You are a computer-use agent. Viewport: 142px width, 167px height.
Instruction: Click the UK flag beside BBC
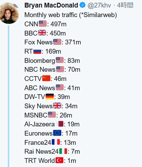pyautogui.click(x=42, y=33)
